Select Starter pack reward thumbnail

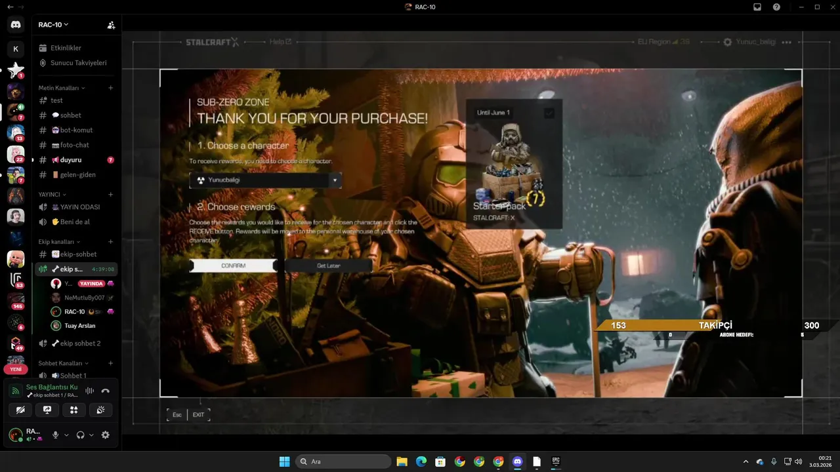click(514, 165)
